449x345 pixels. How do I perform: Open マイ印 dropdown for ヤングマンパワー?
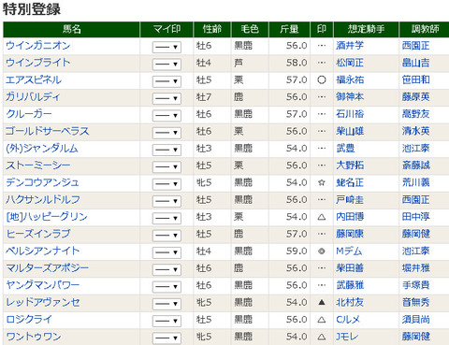[x=167, y=287]
